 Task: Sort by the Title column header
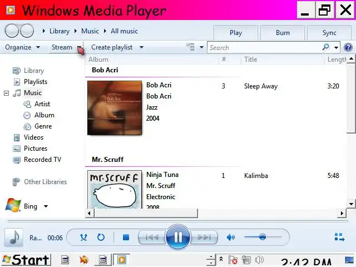(x=251, y=60)
